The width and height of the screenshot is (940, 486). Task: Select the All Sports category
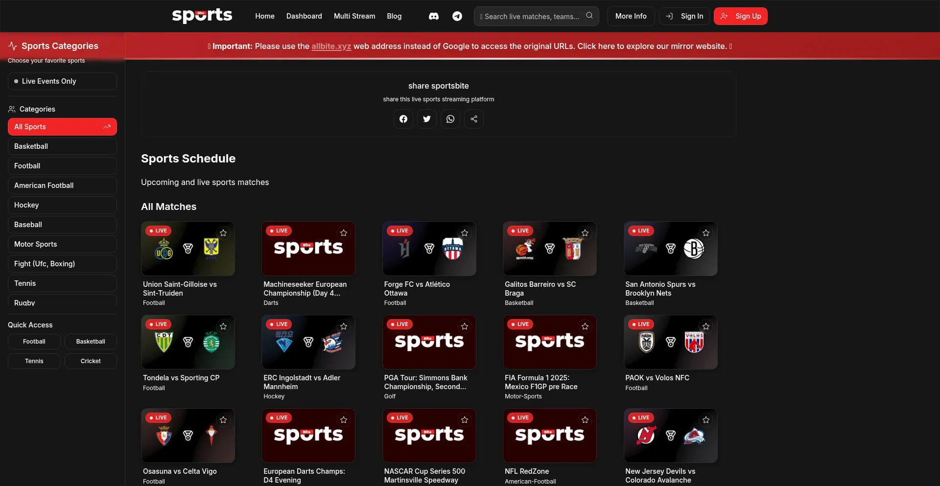pyautogui.click(x=62, y=127)
